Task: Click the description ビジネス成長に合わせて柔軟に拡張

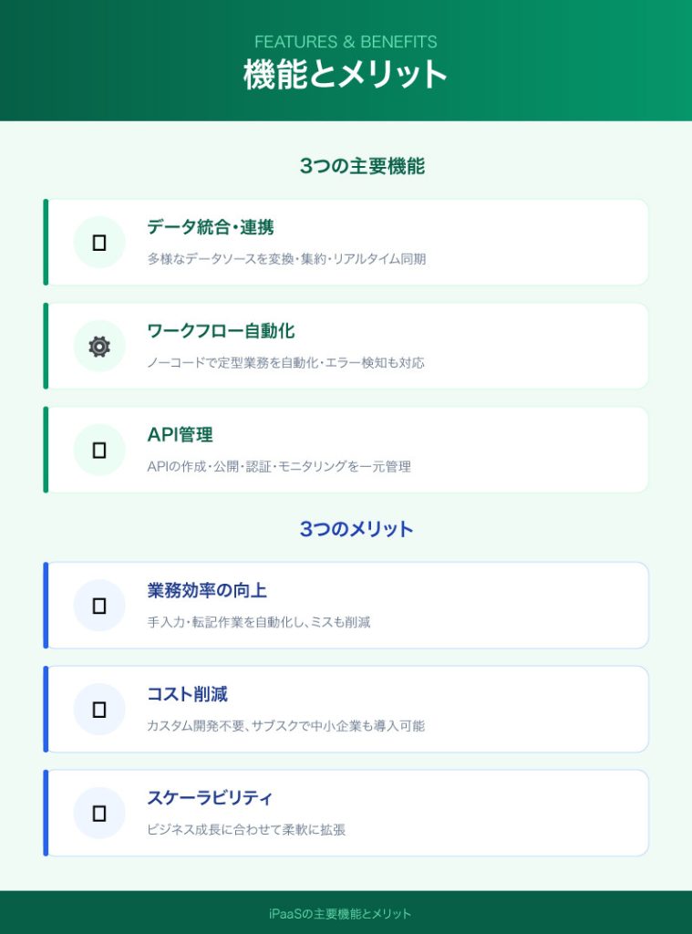Action: tap(246, 830)
